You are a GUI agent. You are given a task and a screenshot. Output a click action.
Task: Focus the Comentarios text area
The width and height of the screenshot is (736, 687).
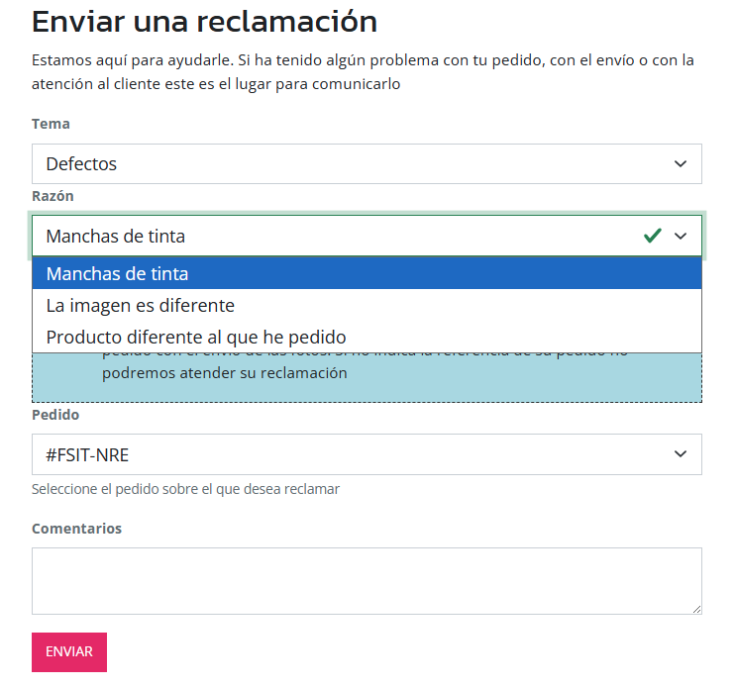pos(367,580)
